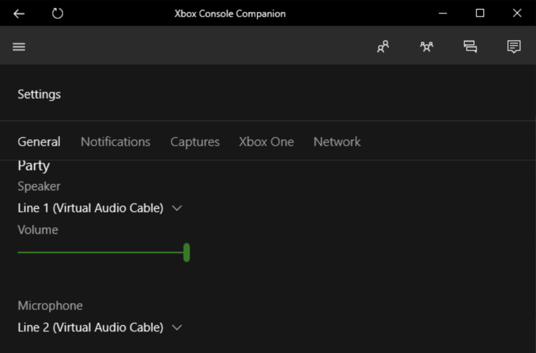The width and height of the screenshot is (536, 353).
Task: Open the Messages chat icon
Action: (x=470, y=47)
